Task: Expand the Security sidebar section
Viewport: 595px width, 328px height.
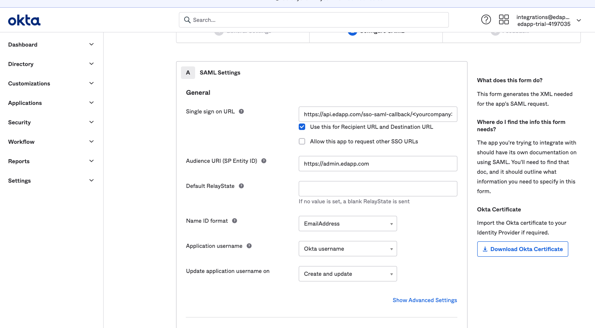Action: tap(51, 122)
